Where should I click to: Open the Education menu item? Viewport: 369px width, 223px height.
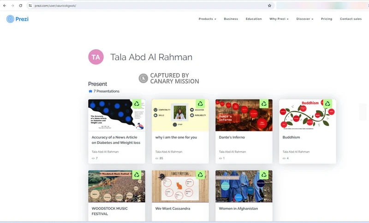point(254,19)
